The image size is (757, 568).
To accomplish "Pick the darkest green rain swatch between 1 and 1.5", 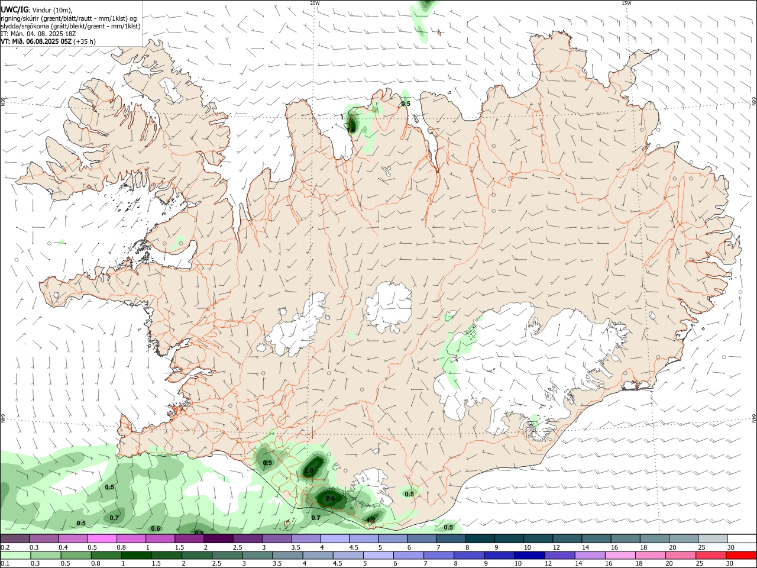I will pos(137,555).
